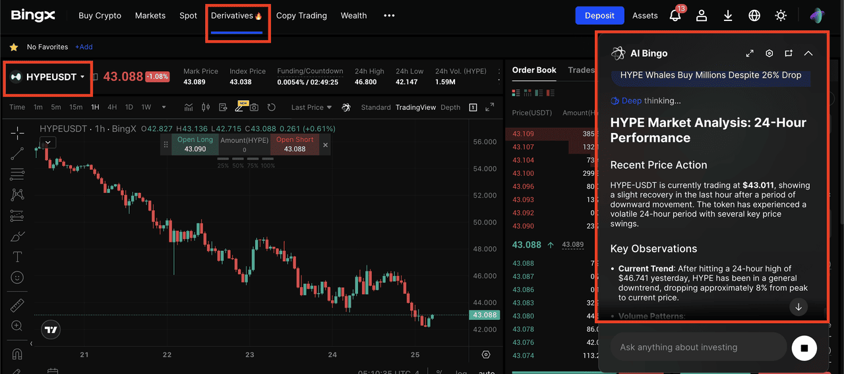Open the Fibonacci retracement tool
This screenshot has height=374, width=844.
[x=17, y=174]
